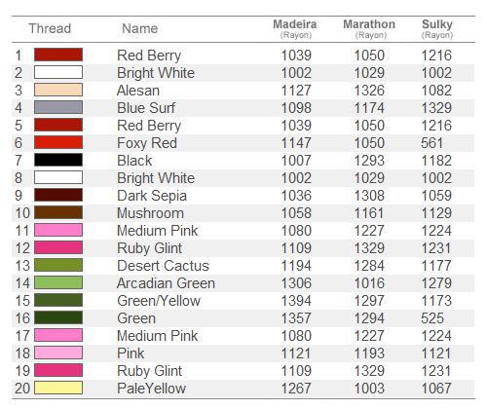Click Sulky value 561 for Foxy Red
The height and width of the screenshot is (409, 487).
[x=432, y=143]
